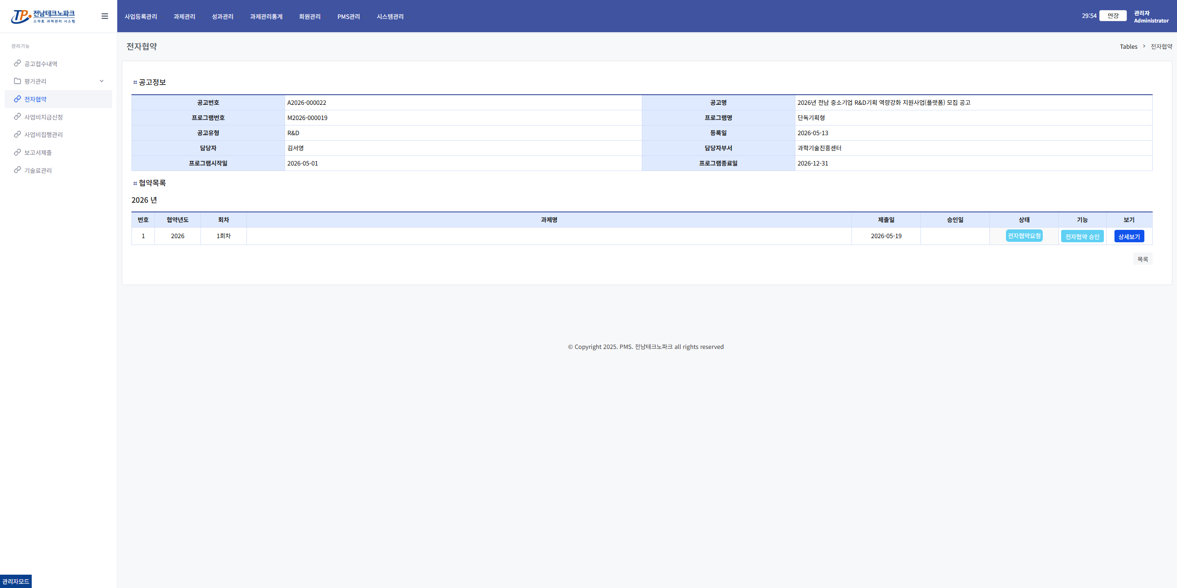Viewport: 1177px width, 588px height.
Task: Open the 관리자 Administrator profile
Action: (x=1151, y=17)
